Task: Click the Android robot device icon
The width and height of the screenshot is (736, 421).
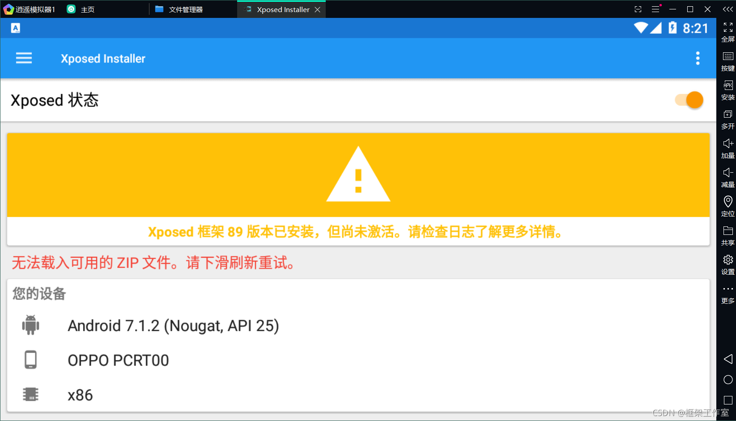Action: click(30, 325)
